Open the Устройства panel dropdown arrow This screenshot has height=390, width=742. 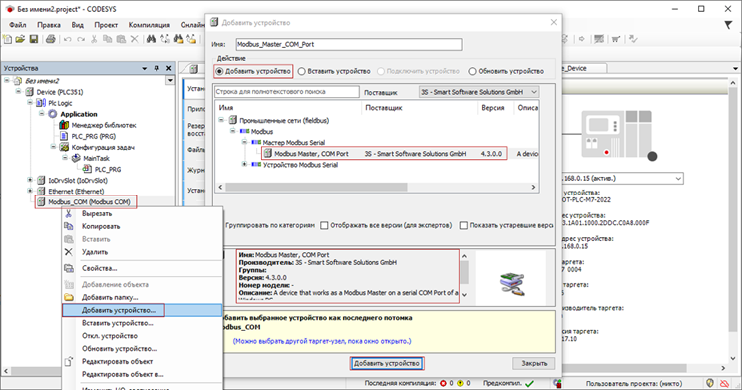point(145,68)
